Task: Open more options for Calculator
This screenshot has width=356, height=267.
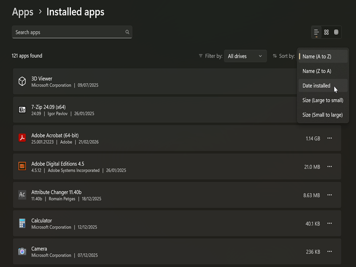Action: click(x=330, y=223)
